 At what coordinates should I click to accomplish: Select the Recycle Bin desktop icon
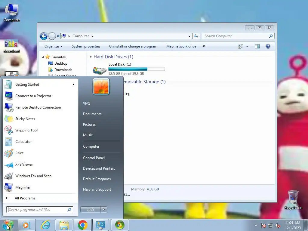pyautogui.click(x=293, y=200)
